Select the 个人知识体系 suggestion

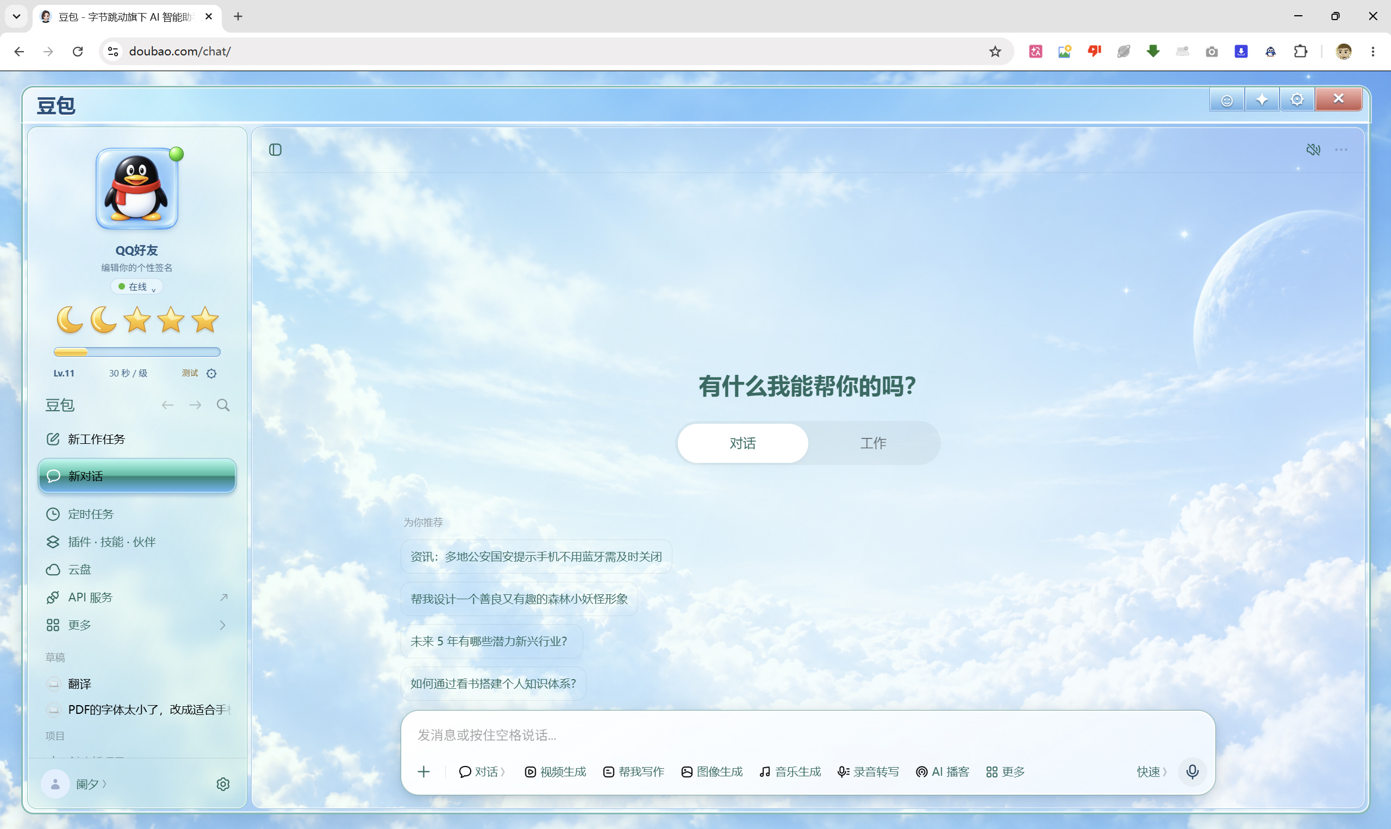coord(494,684)
